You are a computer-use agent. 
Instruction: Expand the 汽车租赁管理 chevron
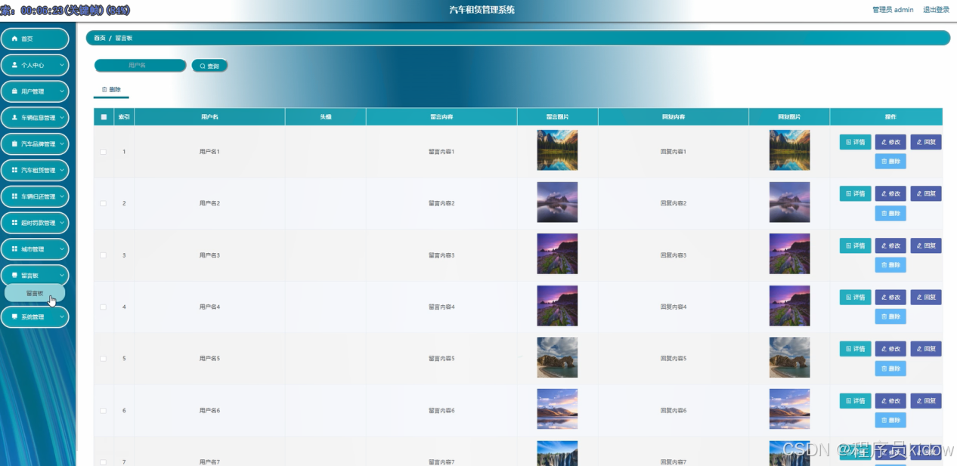(x=62, y=170)
